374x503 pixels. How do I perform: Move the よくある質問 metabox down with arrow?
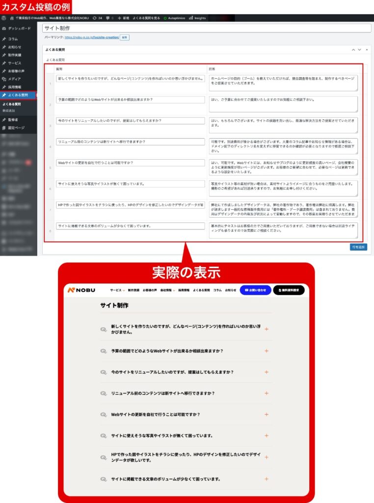click(x=359, y=50)
